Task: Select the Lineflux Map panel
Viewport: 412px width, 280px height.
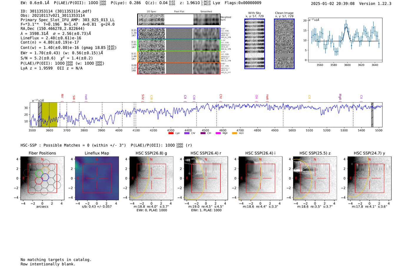Action: (x=97, y=178)
